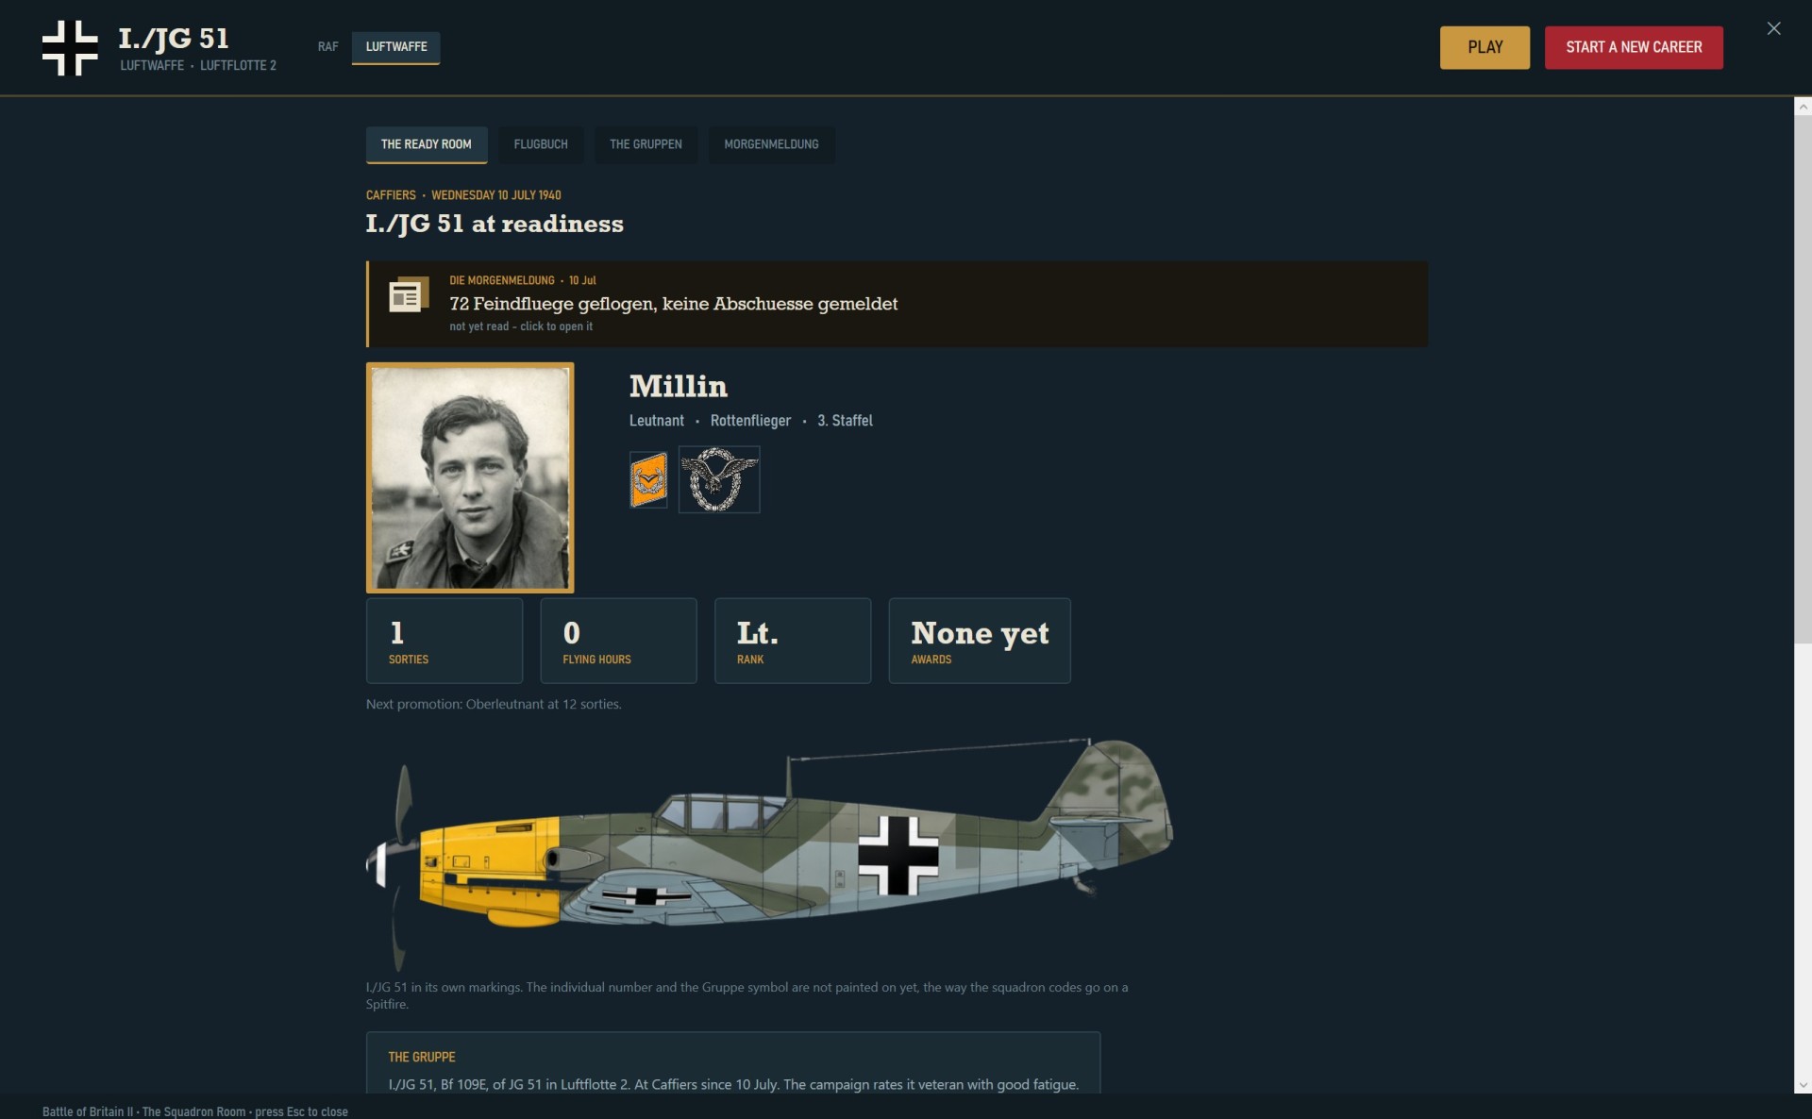Start a new career
This screenshot has height=1119, width=1812.
[1634, 47]
